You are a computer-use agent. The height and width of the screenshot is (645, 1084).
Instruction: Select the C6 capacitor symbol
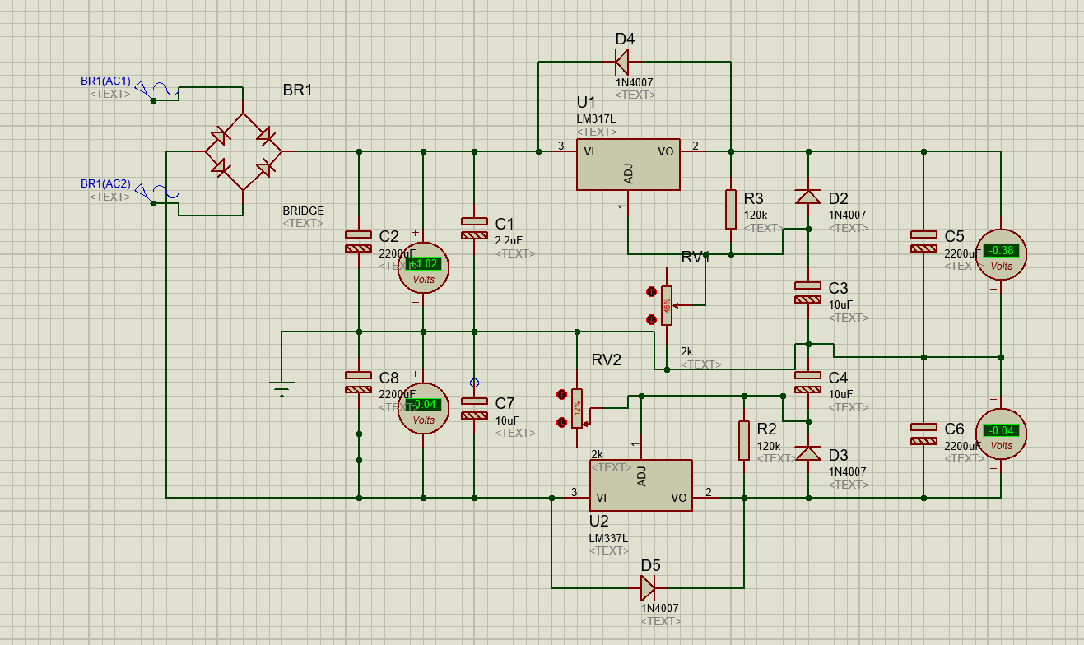[923, 434]
